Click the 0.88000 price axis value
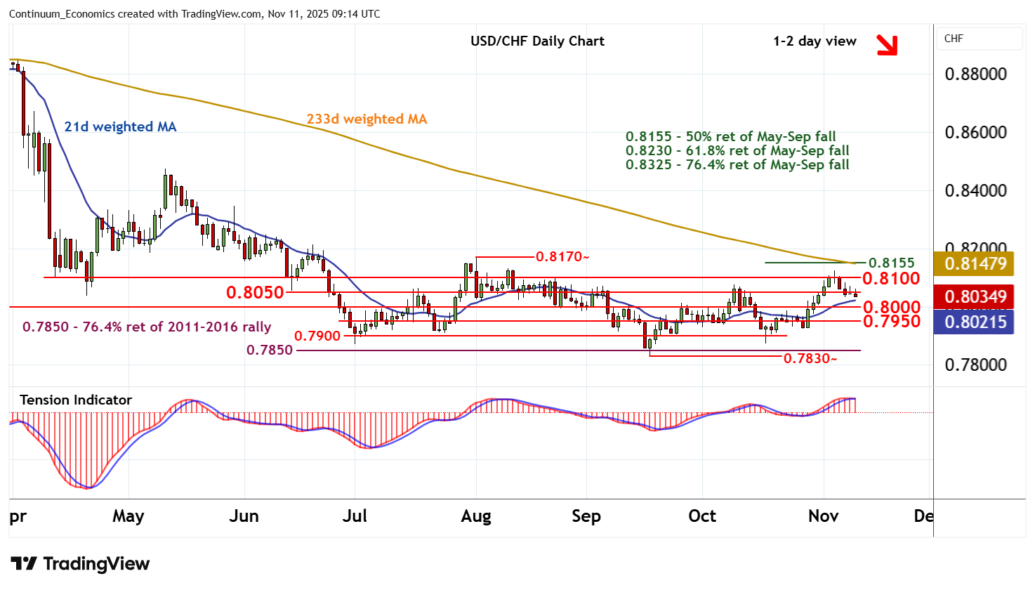 tap(975, 74)
